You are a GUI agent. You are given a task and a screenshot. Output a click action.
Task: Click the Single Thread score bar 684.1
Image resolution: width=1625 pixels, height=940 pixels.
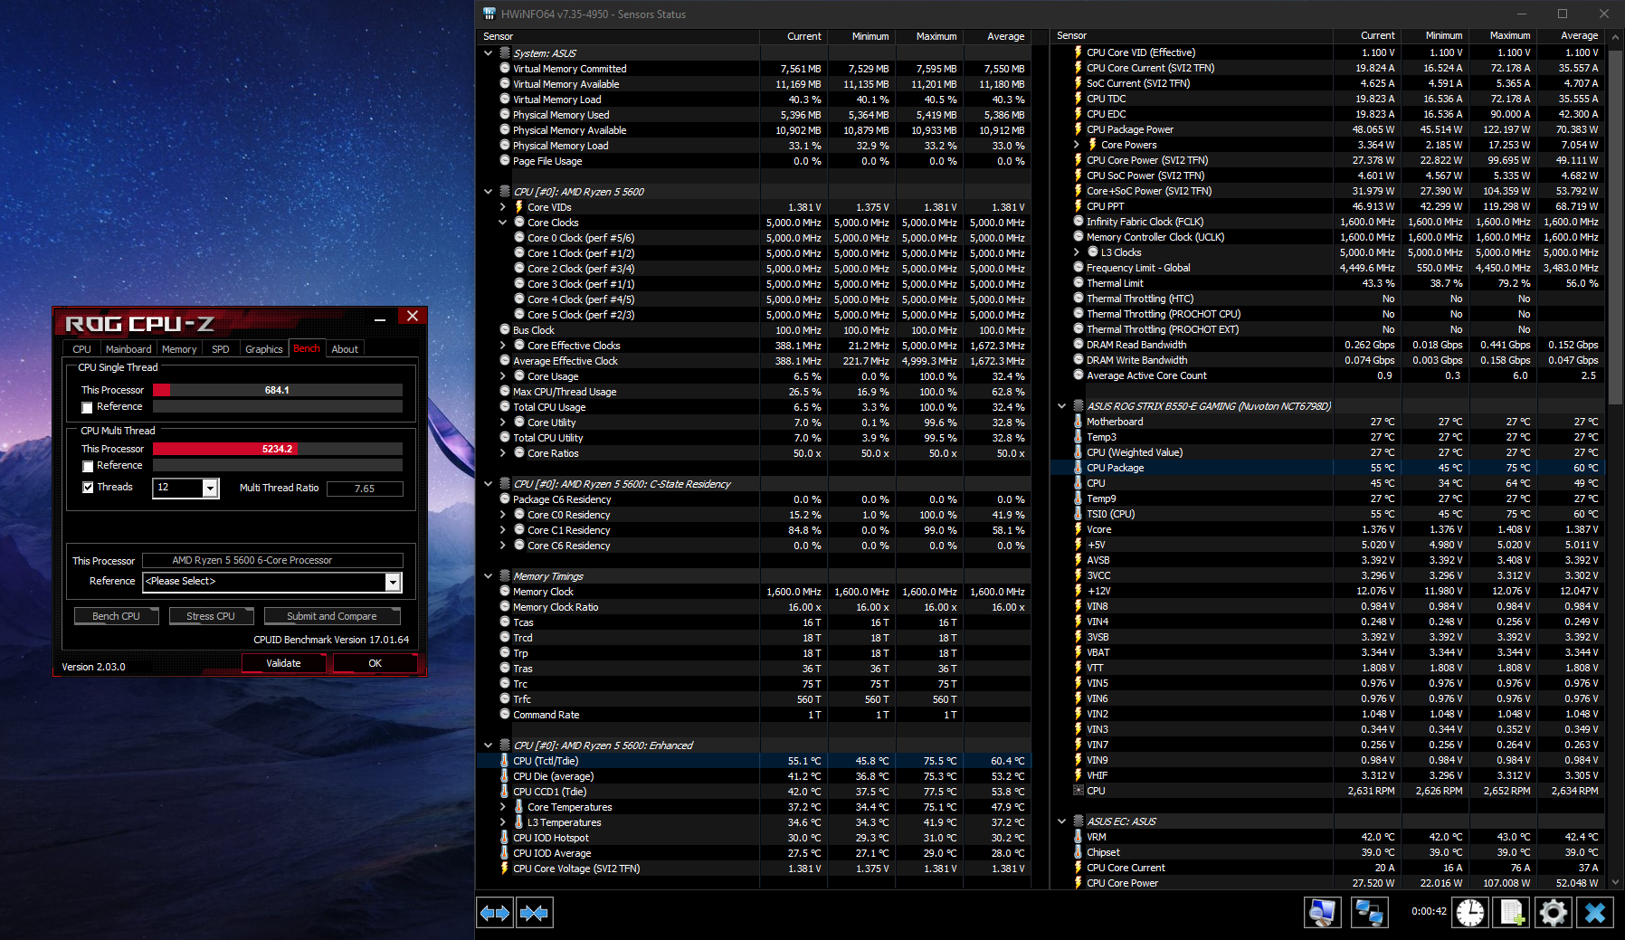click(278, 390)
